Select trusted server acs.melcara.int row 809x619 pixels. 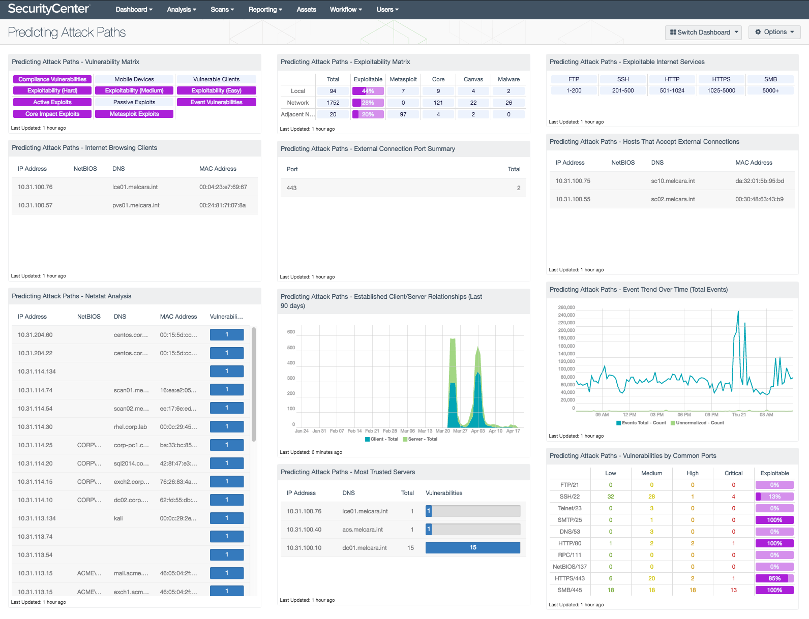(404, 530)
